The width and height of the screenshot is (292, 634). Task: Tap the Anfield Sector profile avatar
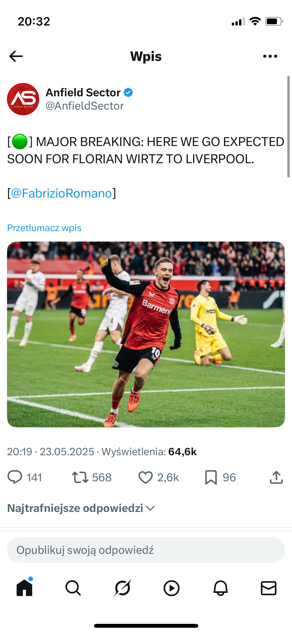tap(23, 99)
